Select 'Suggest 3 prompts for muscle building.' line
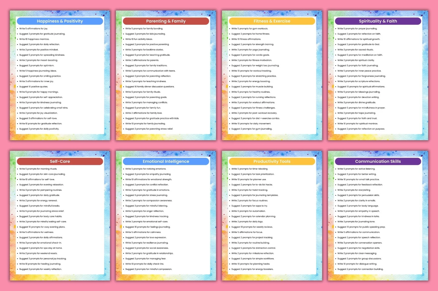 252,87
